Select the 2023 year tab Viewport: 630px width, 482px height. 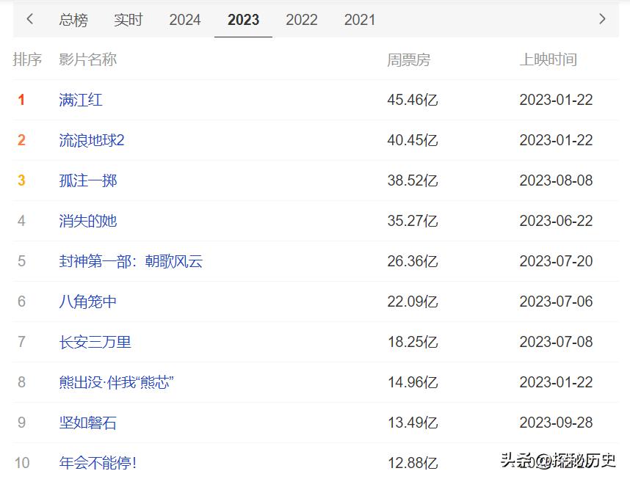point(243,20)
